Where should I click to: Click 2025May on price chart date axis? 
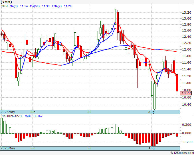tap(8, 112)
